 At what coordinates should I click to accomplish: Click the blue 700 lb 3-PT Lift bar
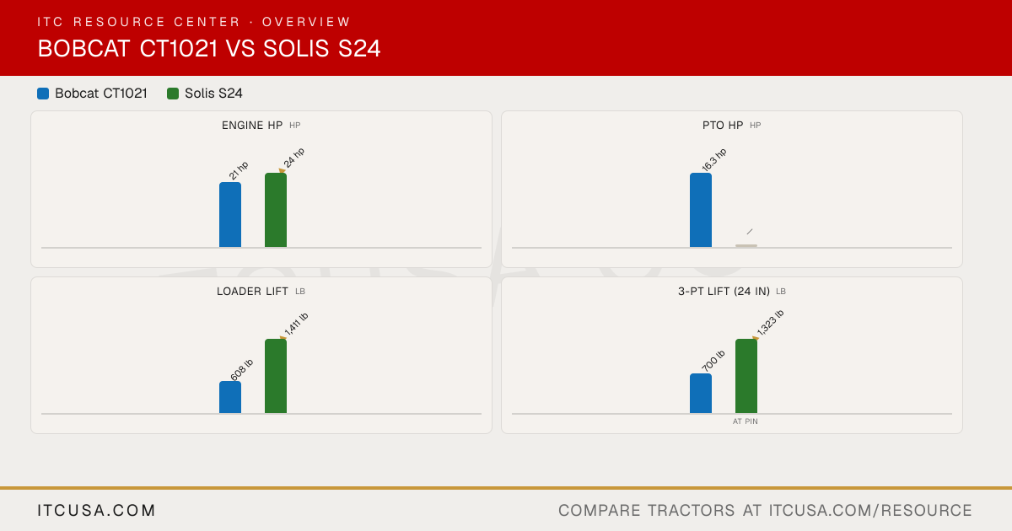coord(701,394)
